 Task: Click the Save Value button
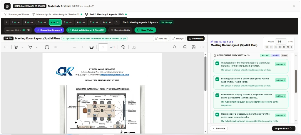pyautogui.click(x=145, y=30)
